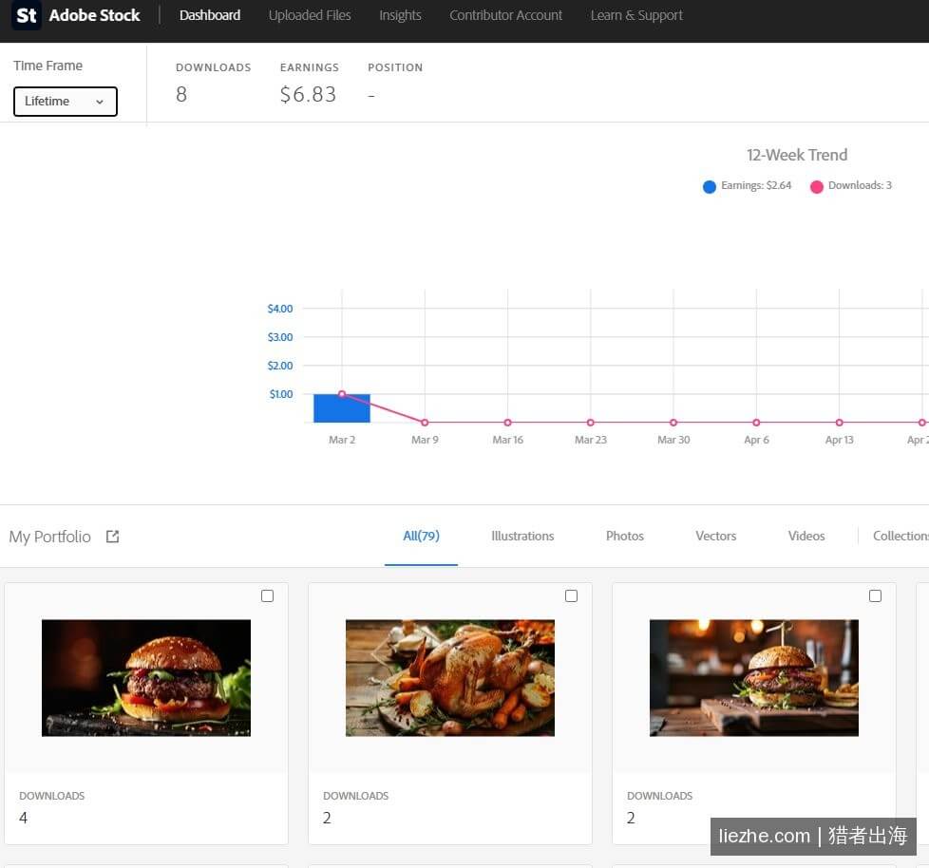Switch to the Illustrations tab
The width and height of the screenshot is (929, 868).
tap(522, 536)
